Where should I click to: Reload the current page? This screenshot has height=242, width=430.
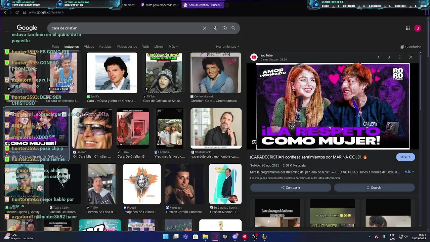click(17, 12)
